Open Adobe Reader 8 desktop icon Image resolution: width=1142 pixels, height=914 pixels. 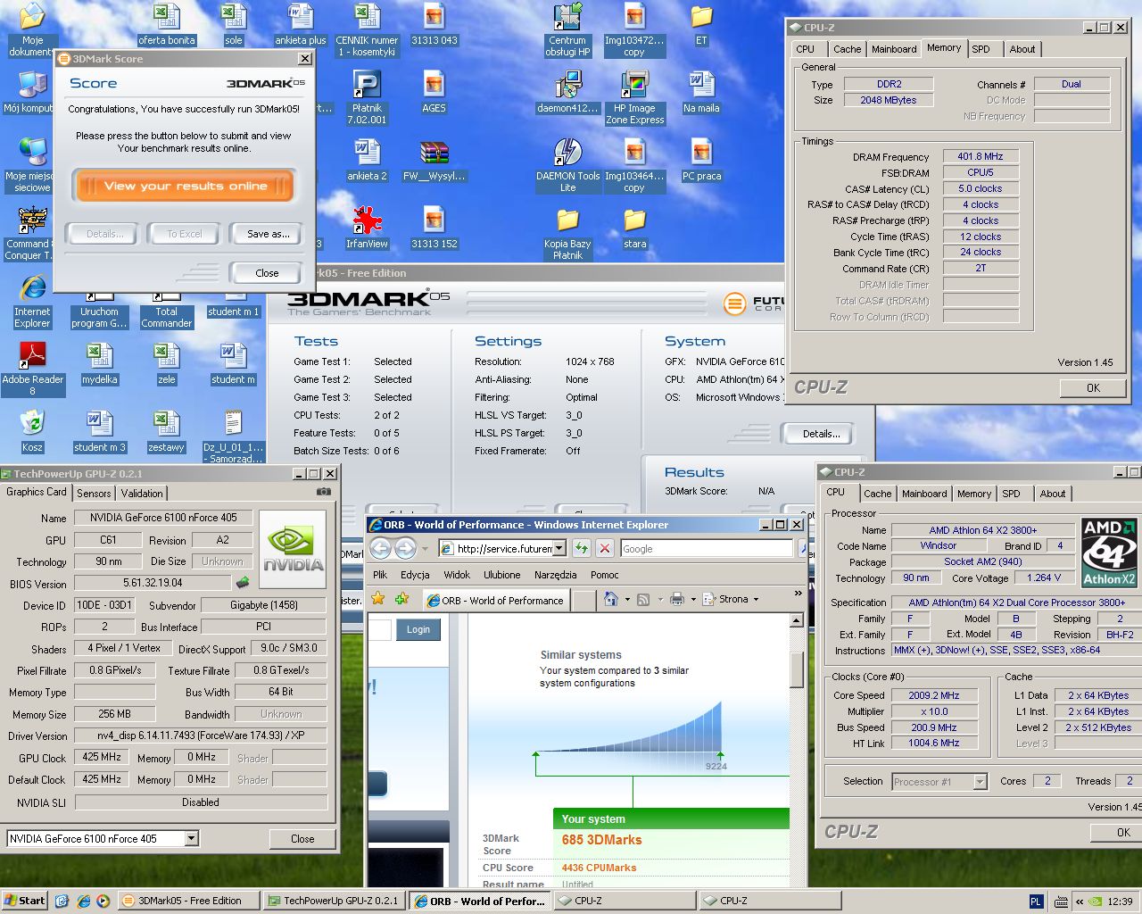pos(32,369)
